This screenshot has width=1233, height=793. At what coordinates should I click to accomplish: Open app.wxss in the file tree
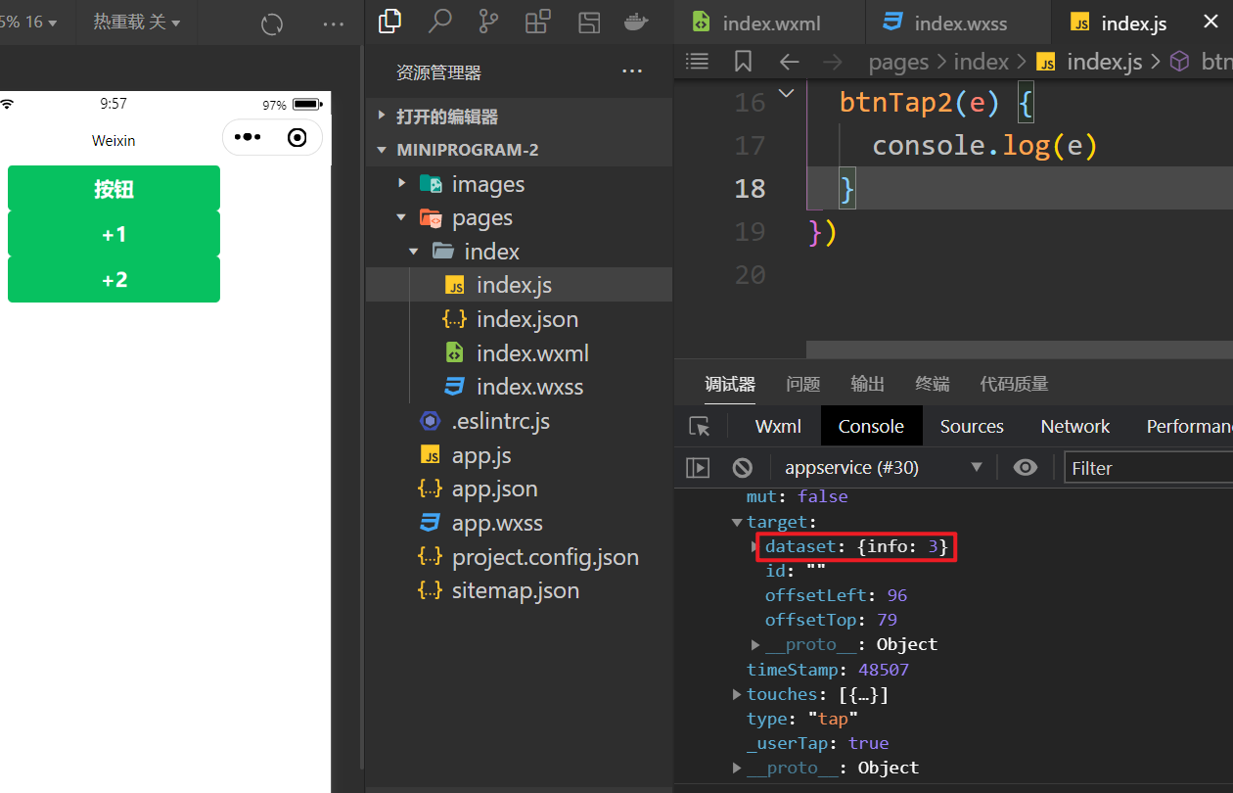(519, 523)
